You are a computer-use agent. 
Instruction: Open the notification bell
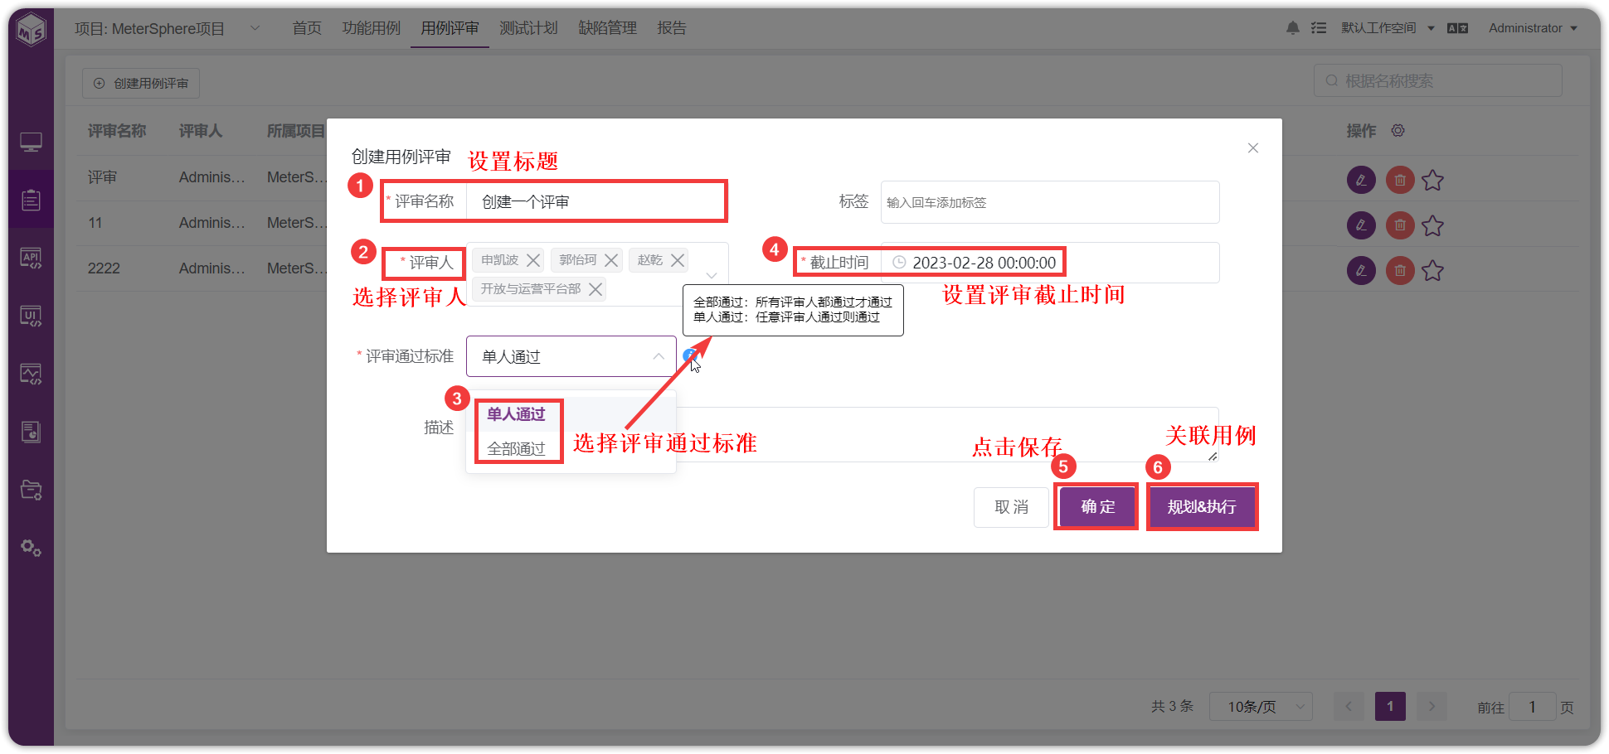pyautogui.click(x=1293, y=28)
